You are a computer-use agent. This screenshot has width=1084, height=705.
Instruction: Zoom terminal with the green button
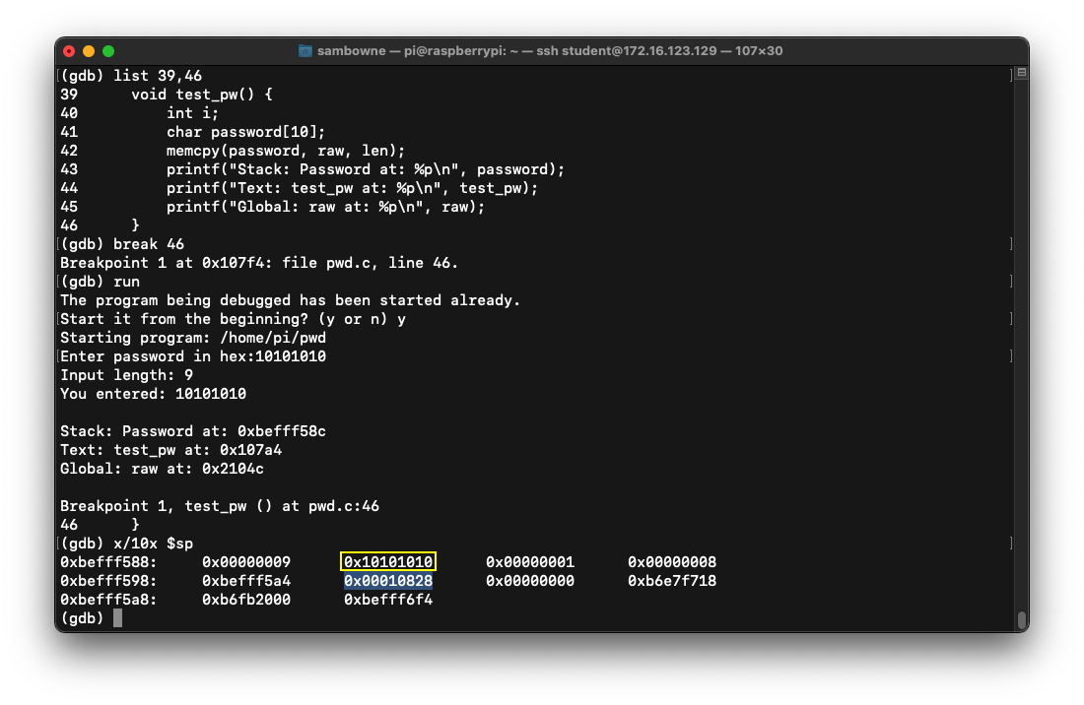108,51
